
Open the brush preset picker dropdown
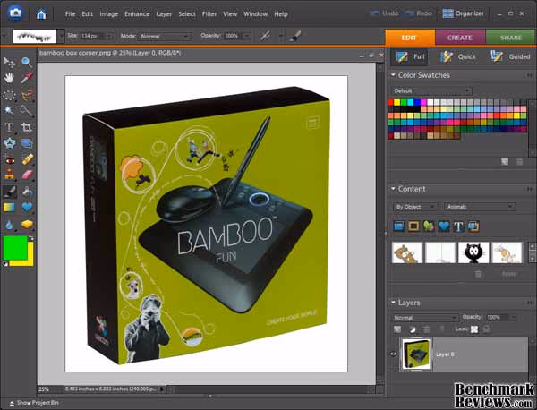(61, 36)
